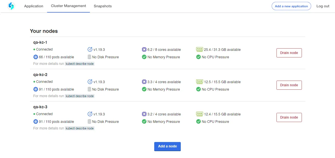
Task: Click the Kubernetes pods icon for qa-kc-3
Action: click(x=35, y=122)
